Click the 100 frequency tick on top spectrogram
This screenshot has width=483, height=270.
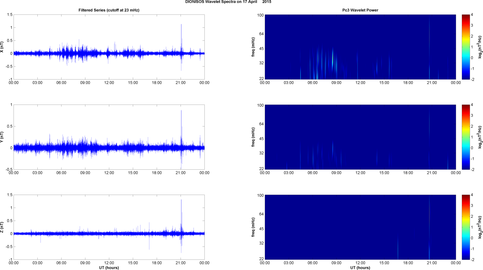coord(260,15)
